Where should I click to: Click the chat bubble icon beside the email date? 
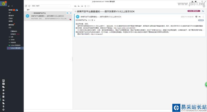point(196,17)
